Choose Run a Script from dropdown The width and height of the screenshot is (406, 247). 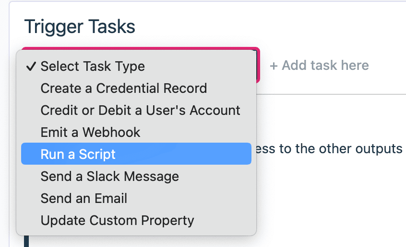point(78,154)
